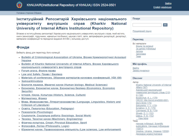Open Зареєструватися registration link
Screen dimensions: 189x136
(141, 71)
